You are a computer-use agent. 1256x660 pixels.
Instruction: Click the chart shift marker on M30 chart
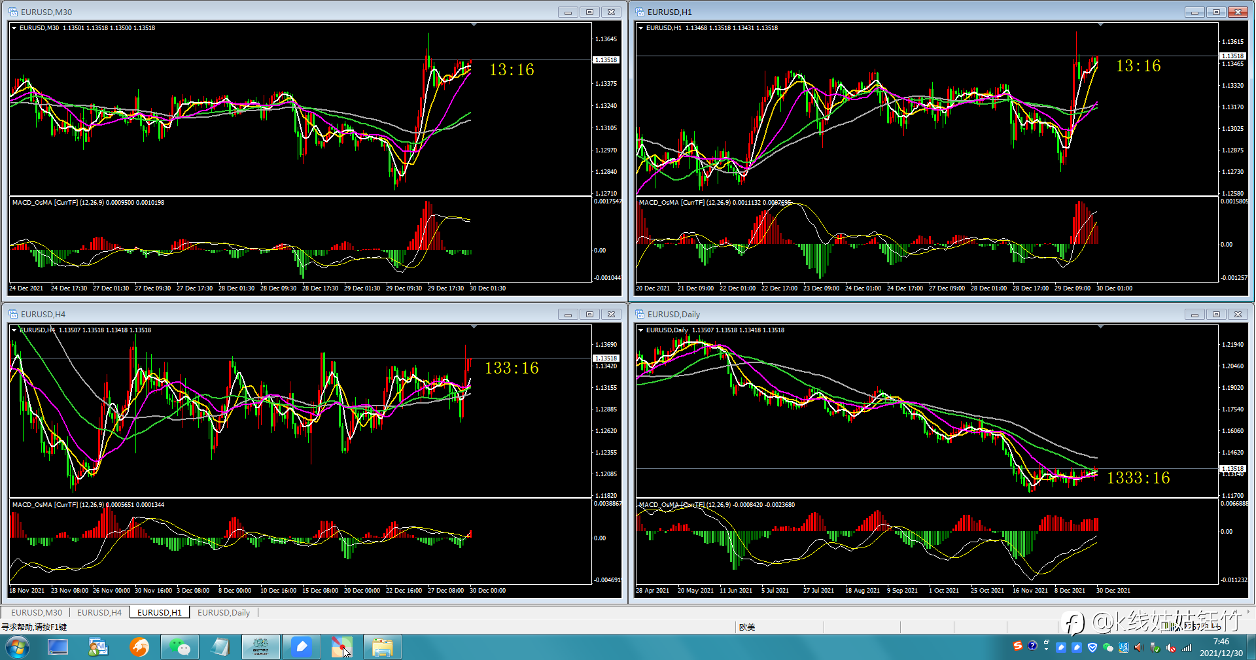click(x=474, y=24)
